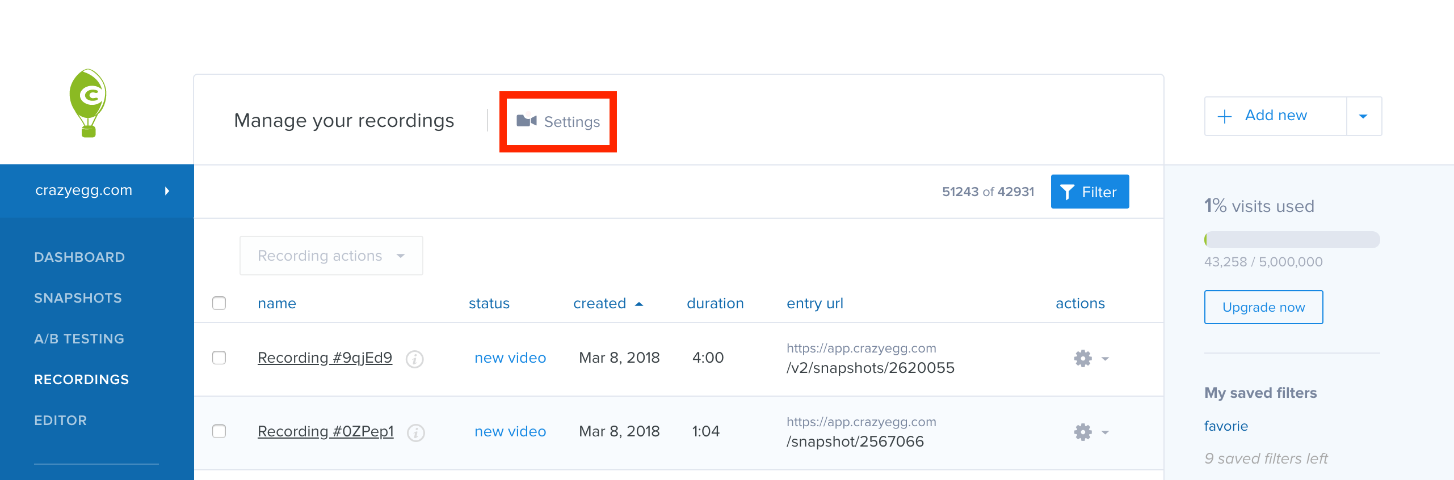This screenshot has height=480, width=1454.
Task: Check the box for Recording #9qjEd9
Action: [219, 358]
